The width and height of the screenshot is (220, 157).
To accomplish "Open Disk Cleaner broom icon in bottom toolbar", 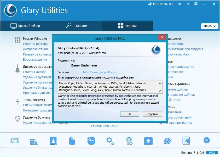I will [x=53, y=141].
